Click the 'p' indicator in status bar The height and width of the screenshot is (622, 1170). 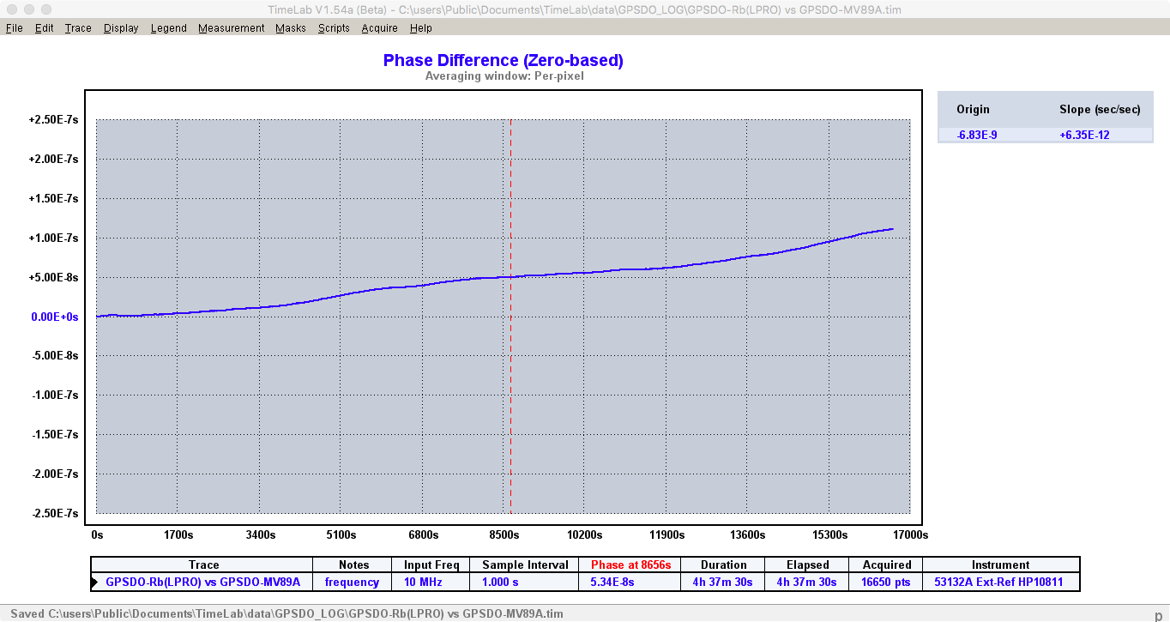click(1158, 614)
